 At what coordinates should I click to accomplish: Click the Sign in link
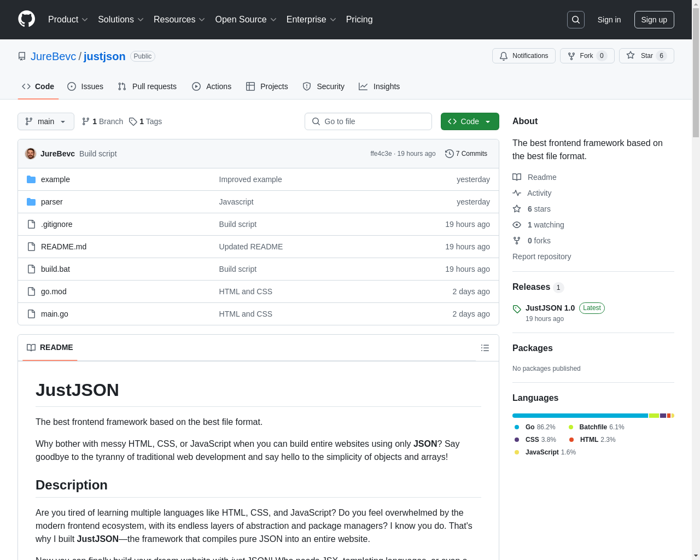(609, 20)
